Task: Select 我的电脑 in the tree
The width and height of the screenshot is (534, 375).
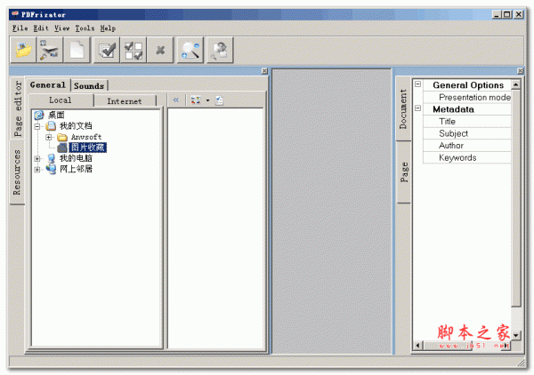Action: 76,158
